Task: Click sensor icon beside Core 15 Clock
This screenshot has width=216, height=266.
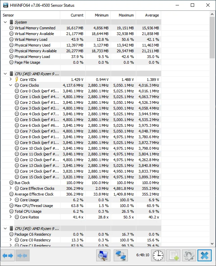Action: click(17, 177)
